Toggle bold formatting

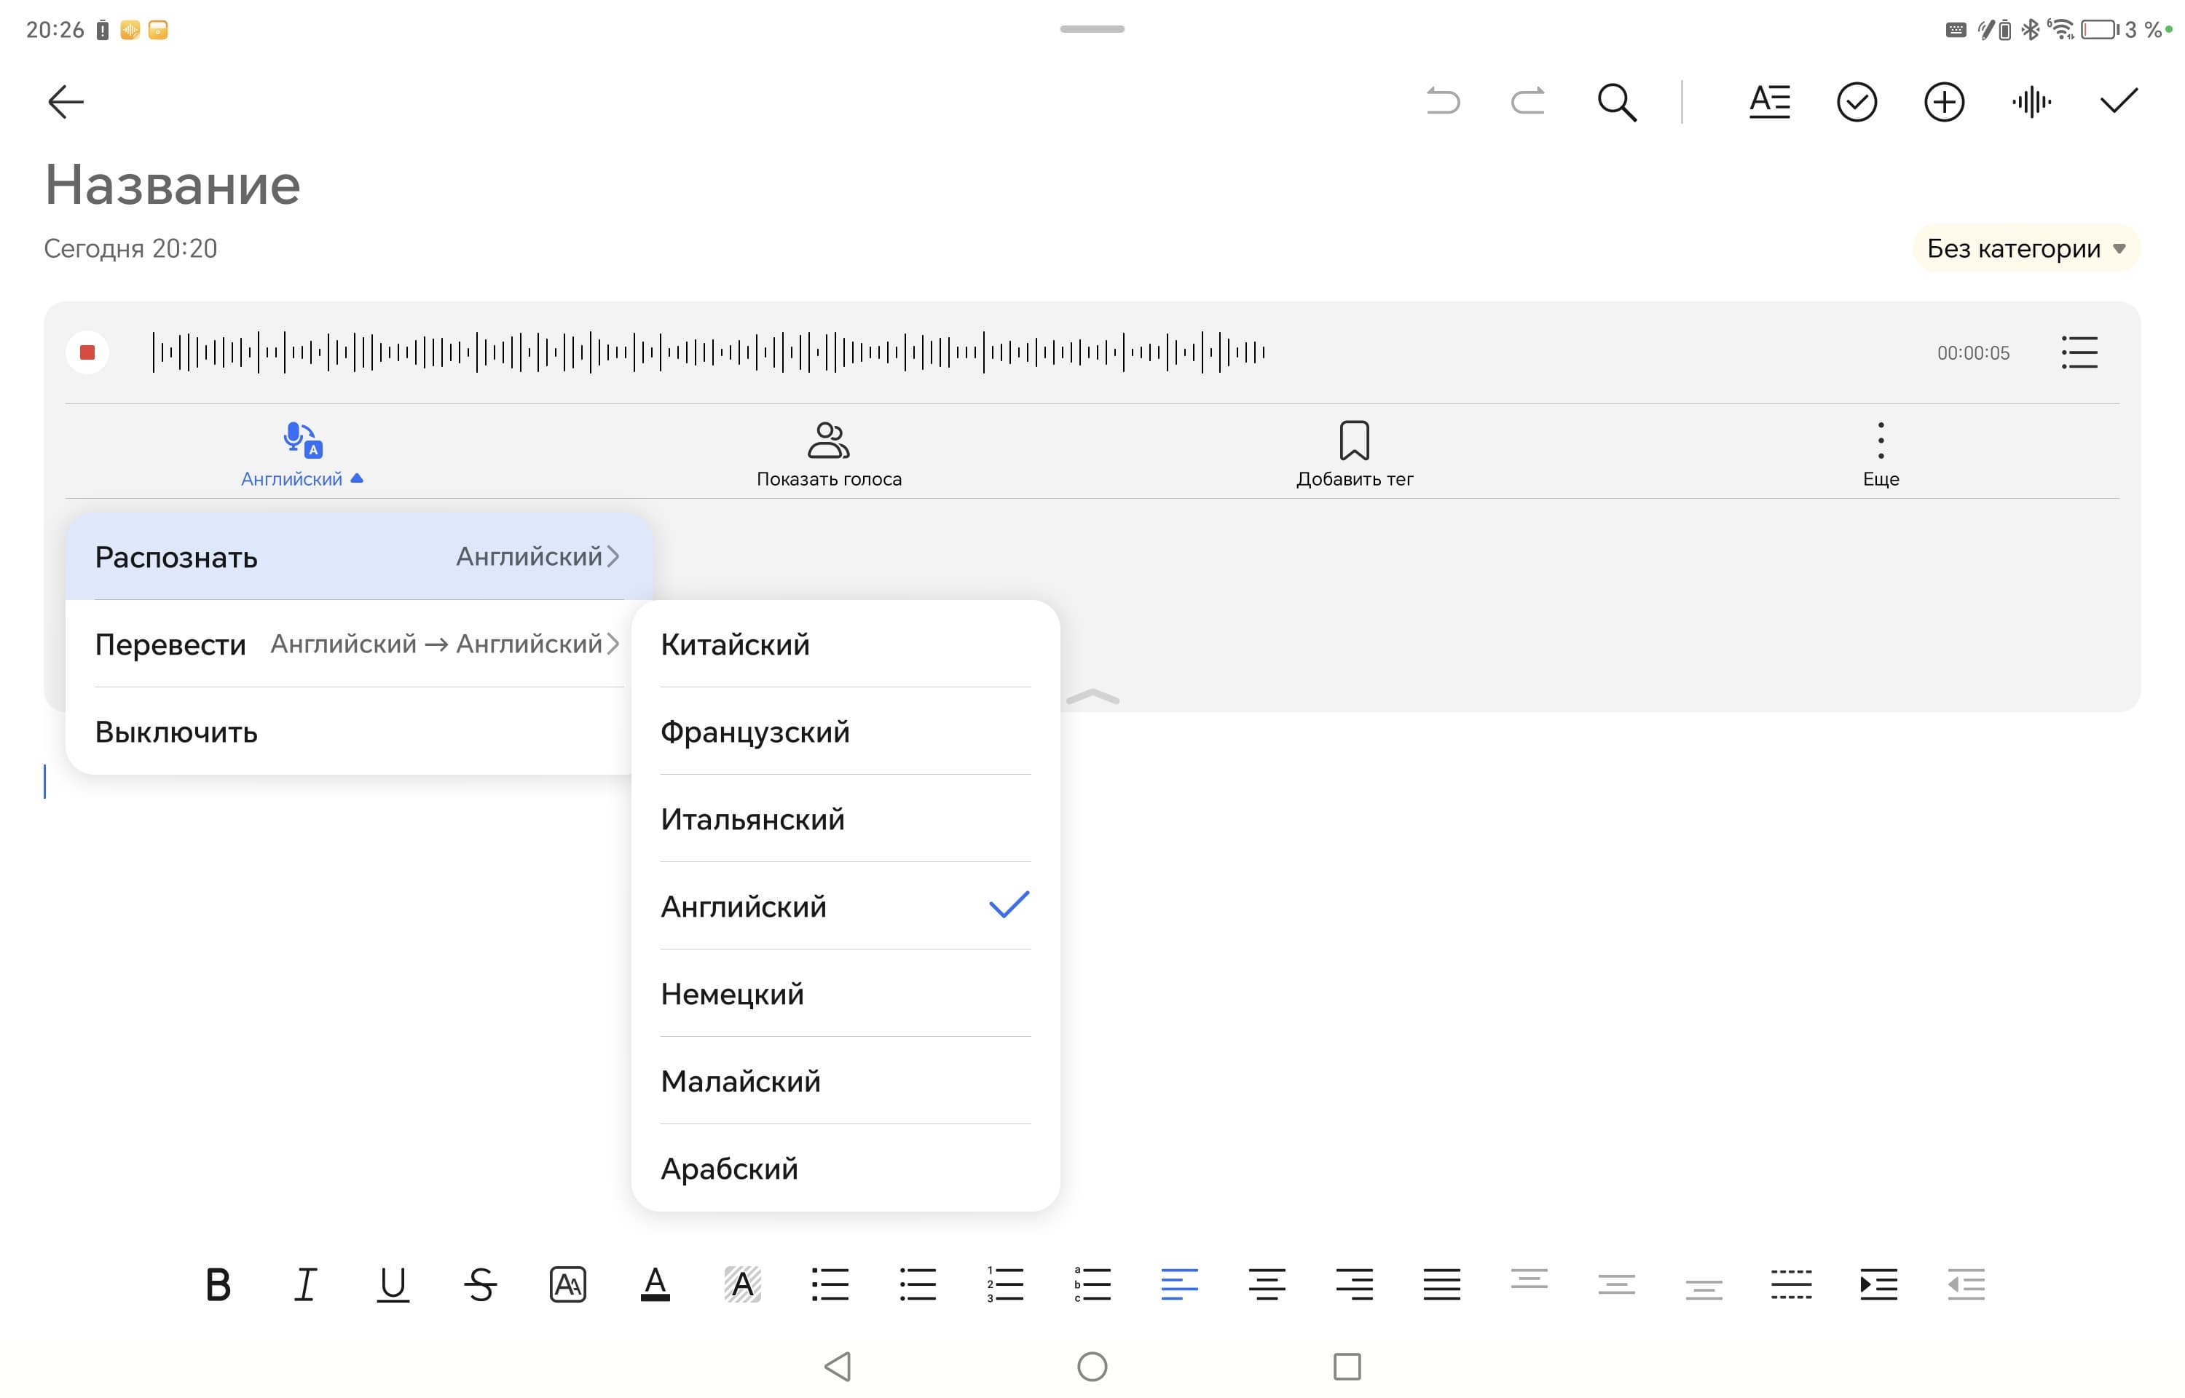[x=218, y=1284]
